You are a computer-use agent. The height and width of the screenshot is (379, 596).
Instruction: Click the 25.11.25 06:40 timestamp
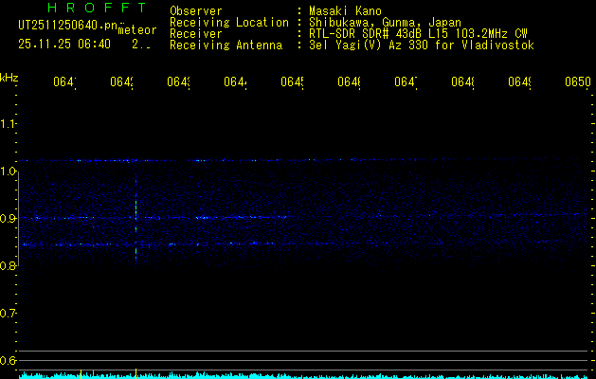[x=64, y=44]
